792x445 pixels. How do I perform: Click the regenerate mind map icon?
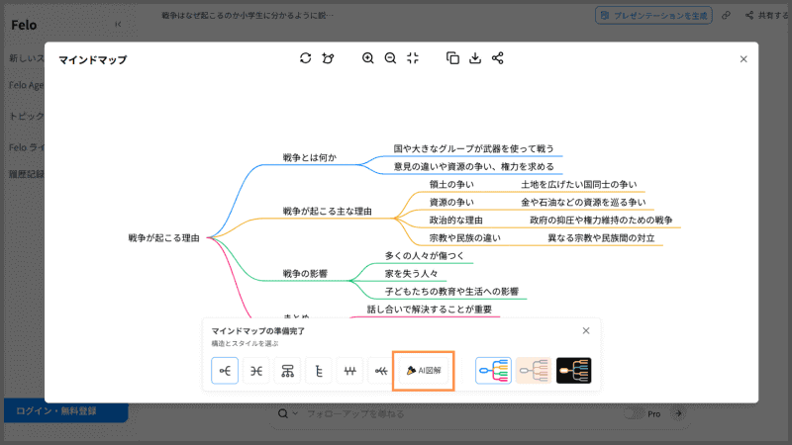305,58
